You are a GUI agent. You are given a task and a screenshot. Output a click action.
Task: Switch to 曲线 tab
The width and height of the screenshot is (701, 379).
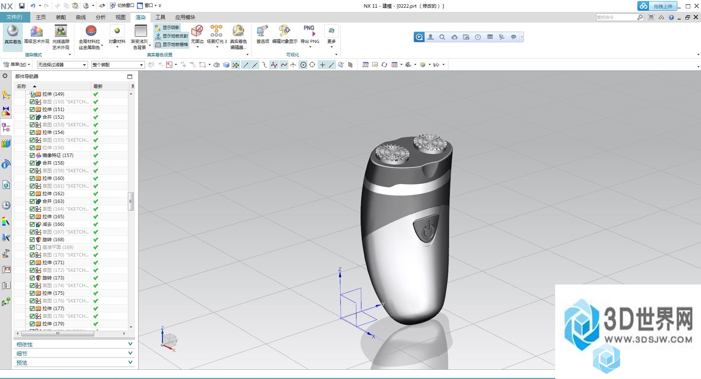coord(81,17)
